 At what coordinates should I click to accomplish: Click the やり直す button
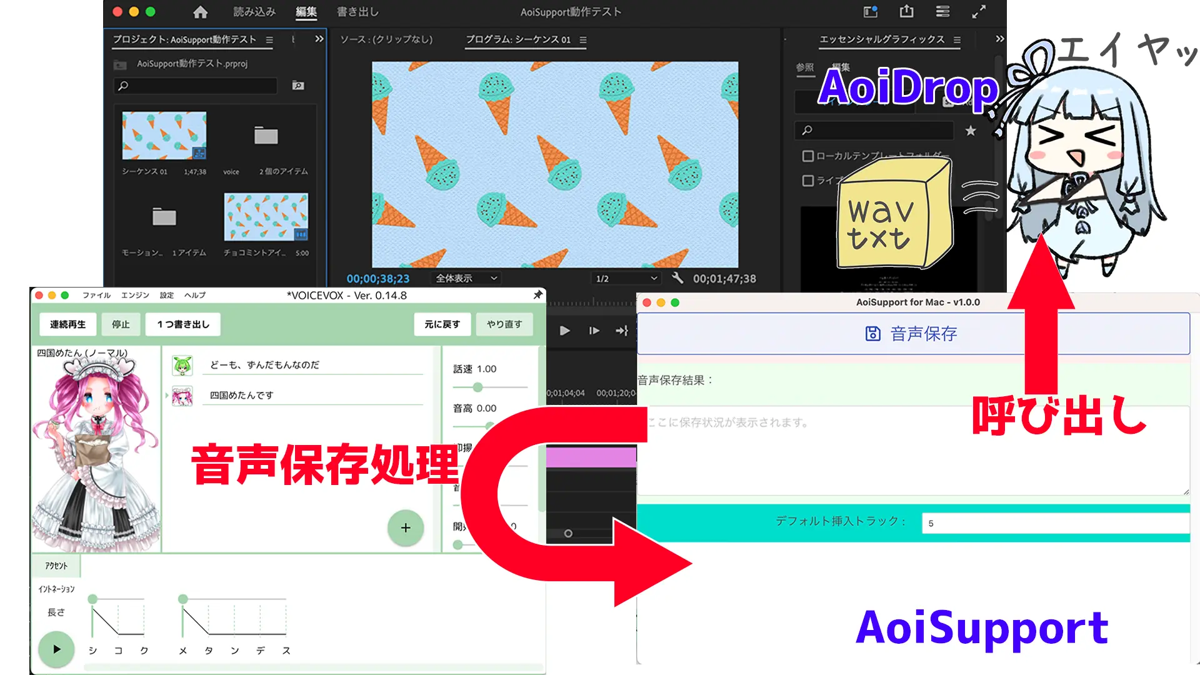click(504, 324)
